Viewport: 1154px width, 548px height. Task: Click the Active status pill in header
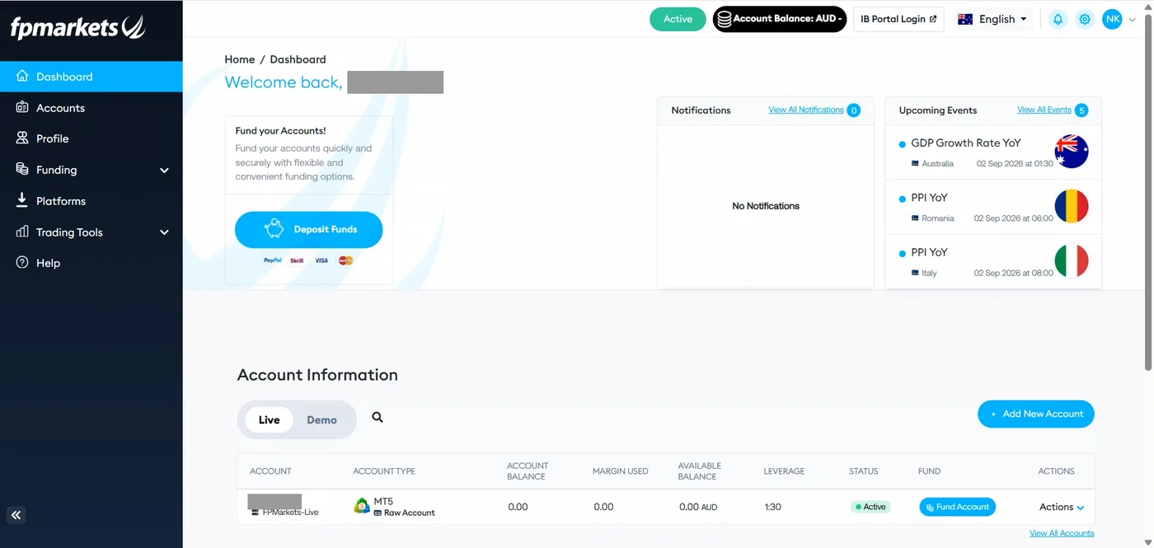pyautogui.click(x=678, y=19)
